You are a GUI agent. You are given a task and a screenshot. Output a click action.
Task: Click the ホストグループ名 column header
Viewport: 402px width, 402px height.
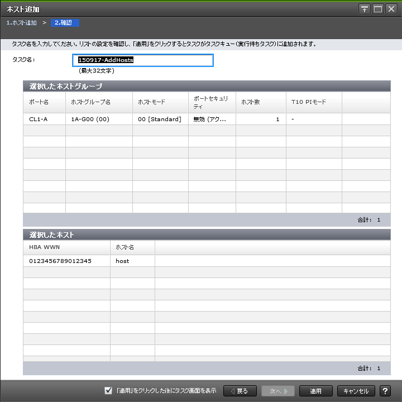[99, 102]
